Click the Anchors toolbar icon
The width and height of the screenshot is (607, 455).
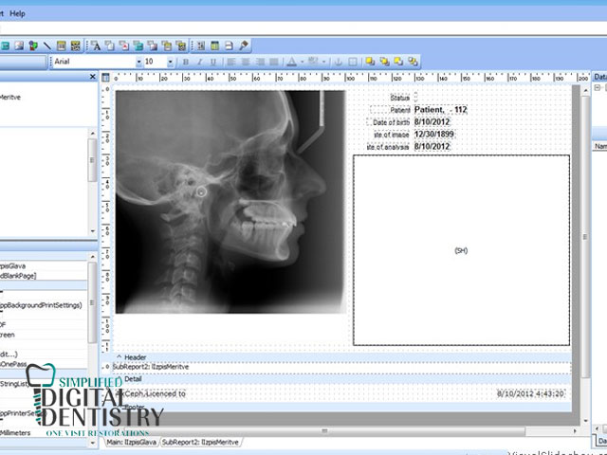(x=338, y=62)
